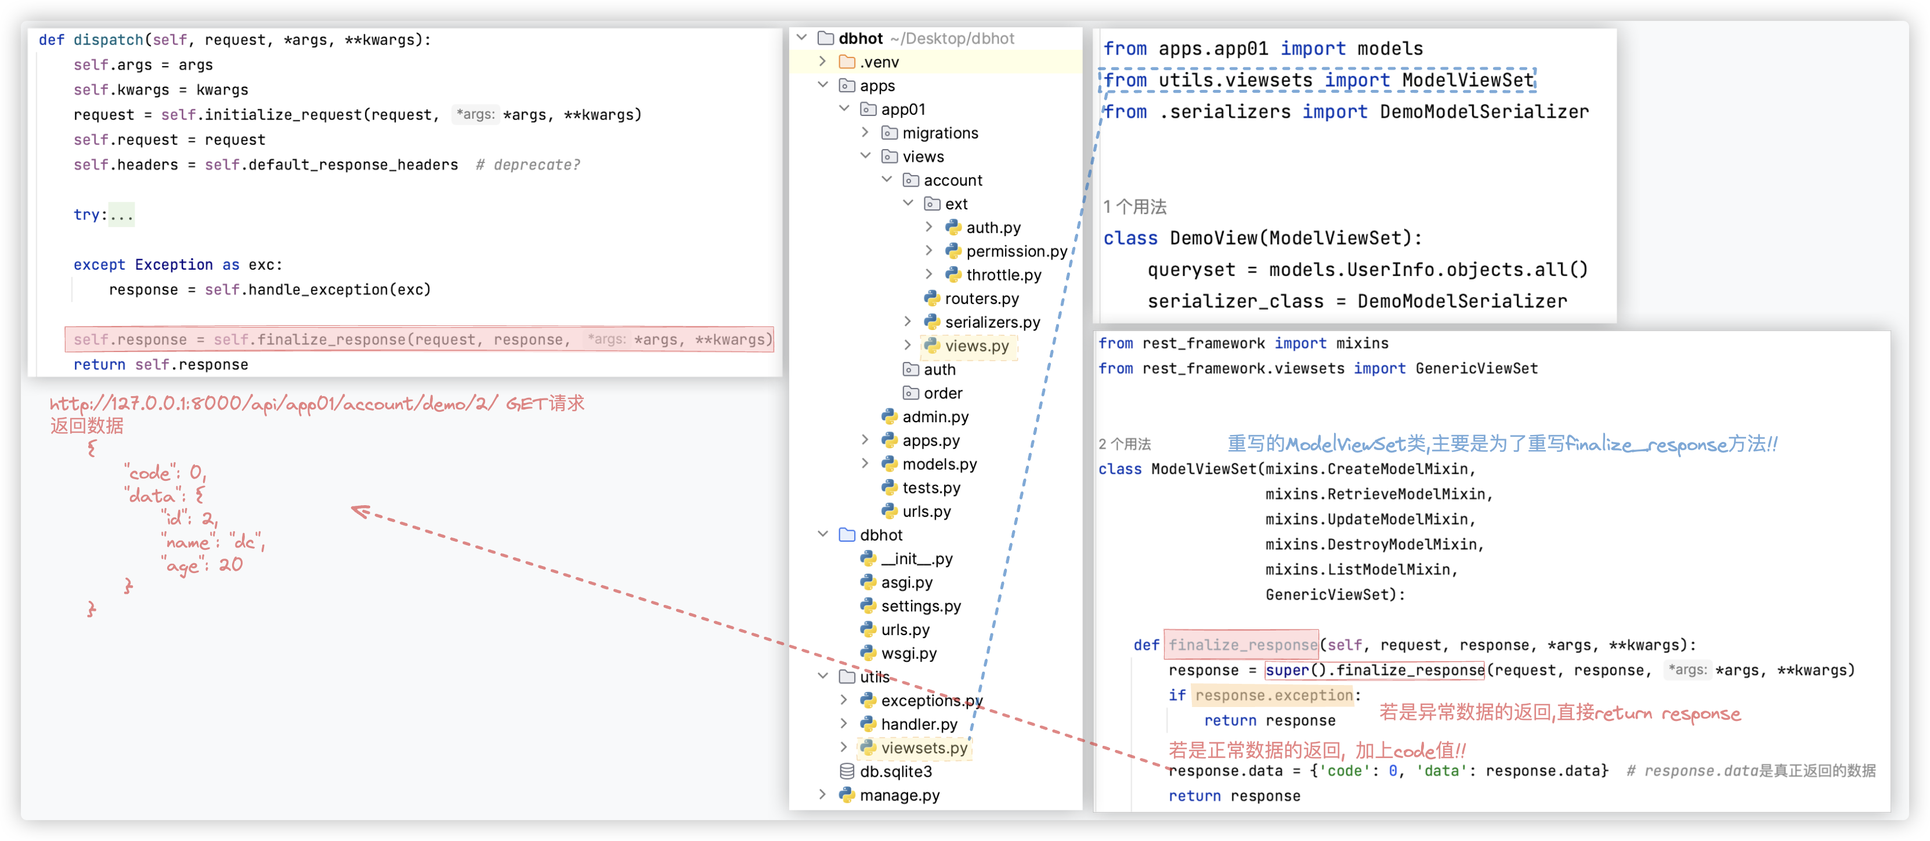Click the manage.py Python file icon
This screenshot has height=841, width=1930.
pyautogui.click(x=847, y=795)
